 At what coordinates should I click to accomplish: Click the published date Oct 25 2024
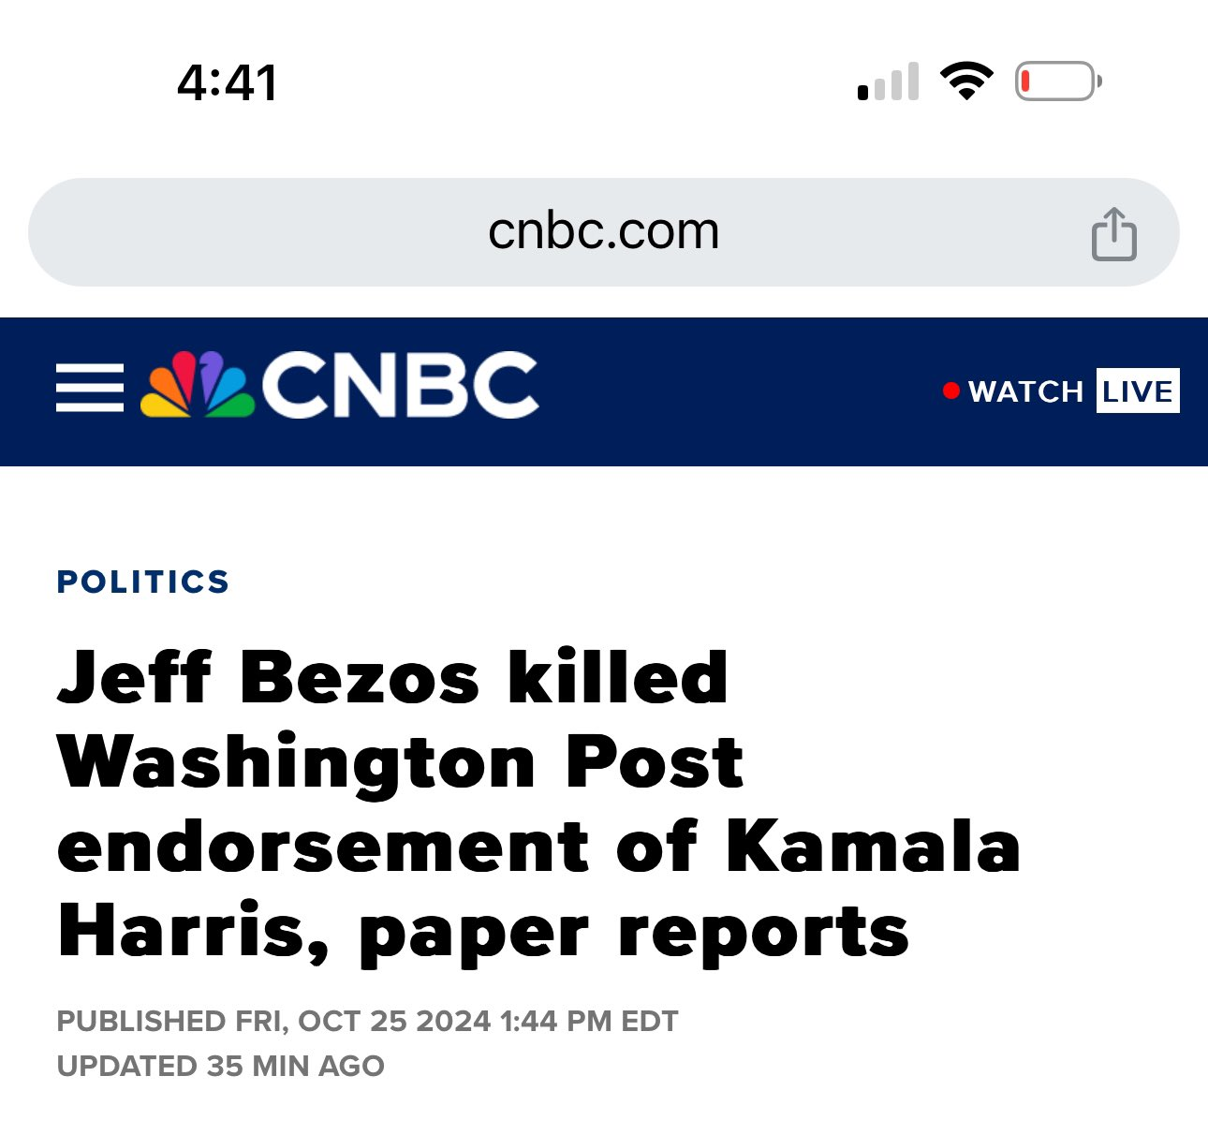[x=394, y=1021]
